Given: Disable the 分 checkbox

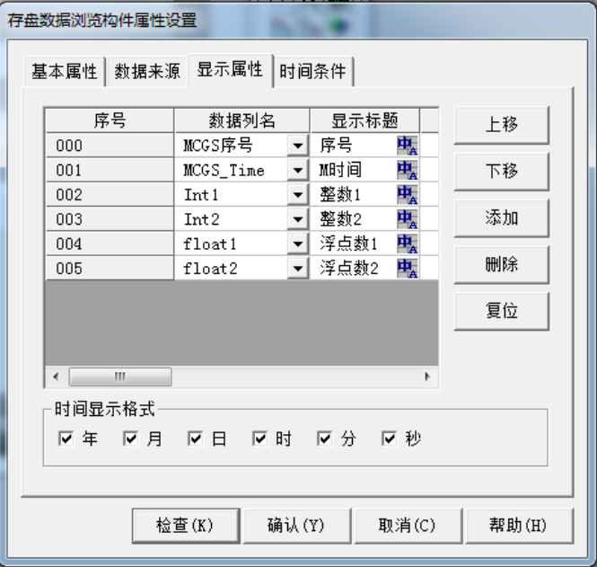Looking at the screenshot, I should [325, 439].
